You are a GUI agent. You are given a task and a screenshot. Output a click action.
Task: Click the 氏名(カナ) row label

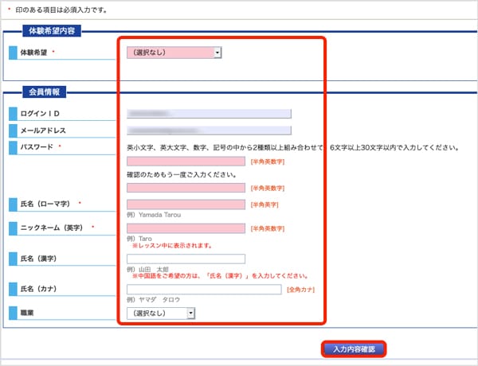point(43,288)
